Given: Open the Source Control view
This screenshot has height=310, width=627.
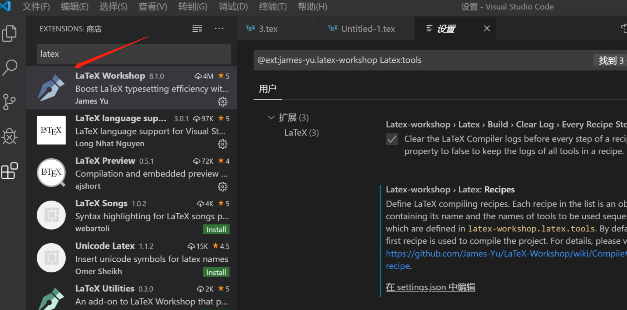Looking at the screenshot, I should click(10, 102).
